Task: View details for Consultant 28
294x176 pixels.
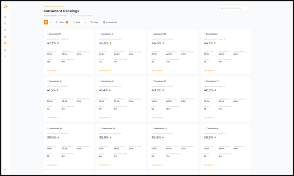Action: (x=105, y=165)
